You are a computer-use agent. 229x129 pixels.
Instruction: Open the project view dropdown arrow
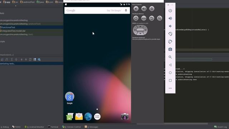tap(16, 6)
